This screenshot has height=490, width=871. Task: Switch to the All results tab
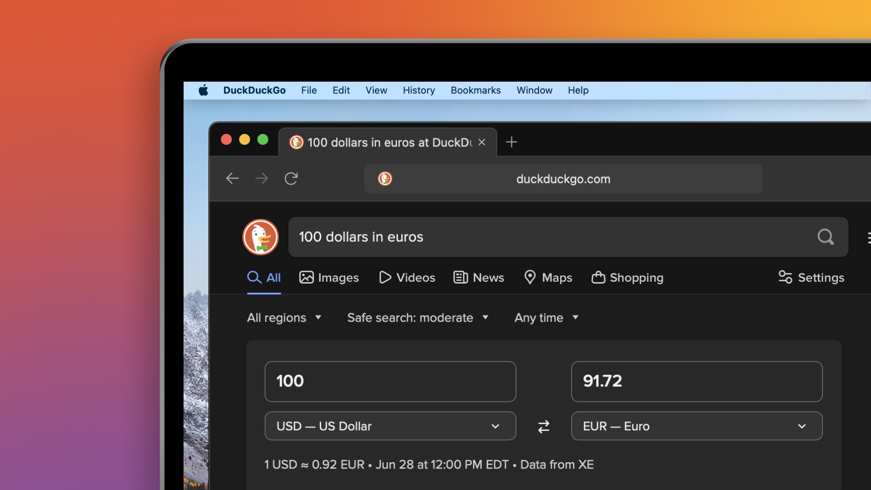pyautogui.click(x=264, y=277)
